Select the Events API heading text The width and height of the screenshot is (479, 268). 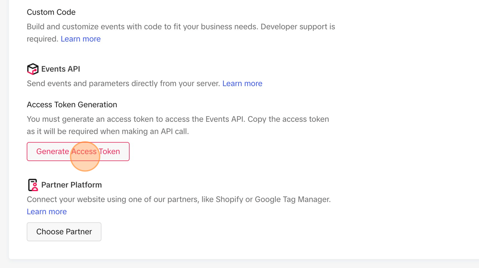(x=60, y=69)
